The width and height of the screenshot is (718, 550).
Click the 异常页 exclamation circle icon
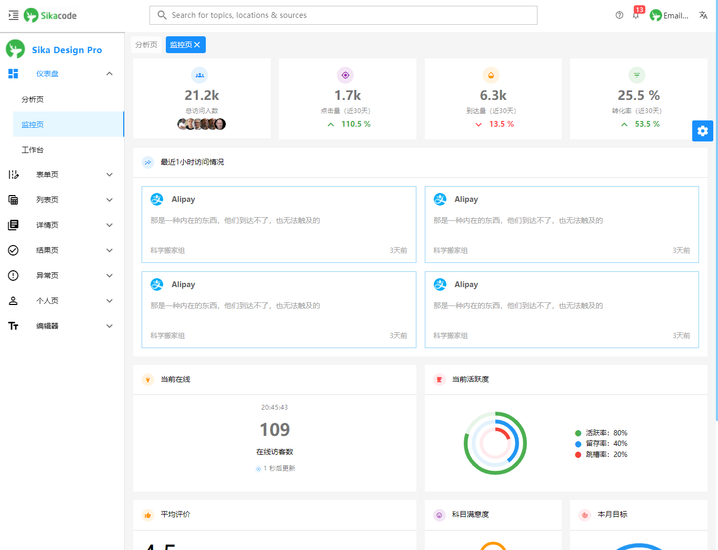[14, 276]
